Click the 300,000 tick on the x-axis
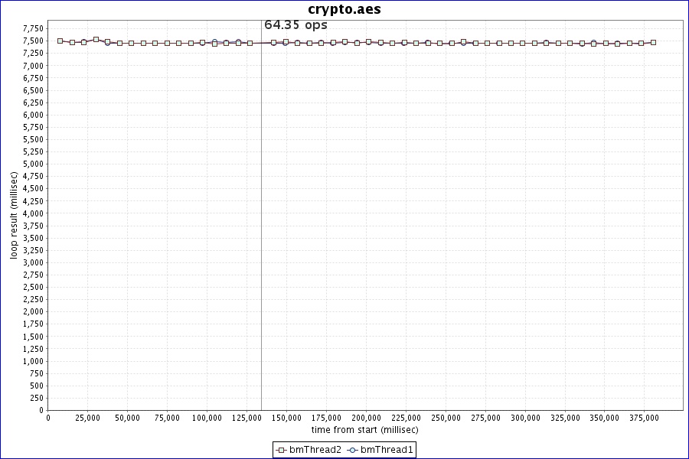Screen dimensions: 689x459 coord(524,418)
